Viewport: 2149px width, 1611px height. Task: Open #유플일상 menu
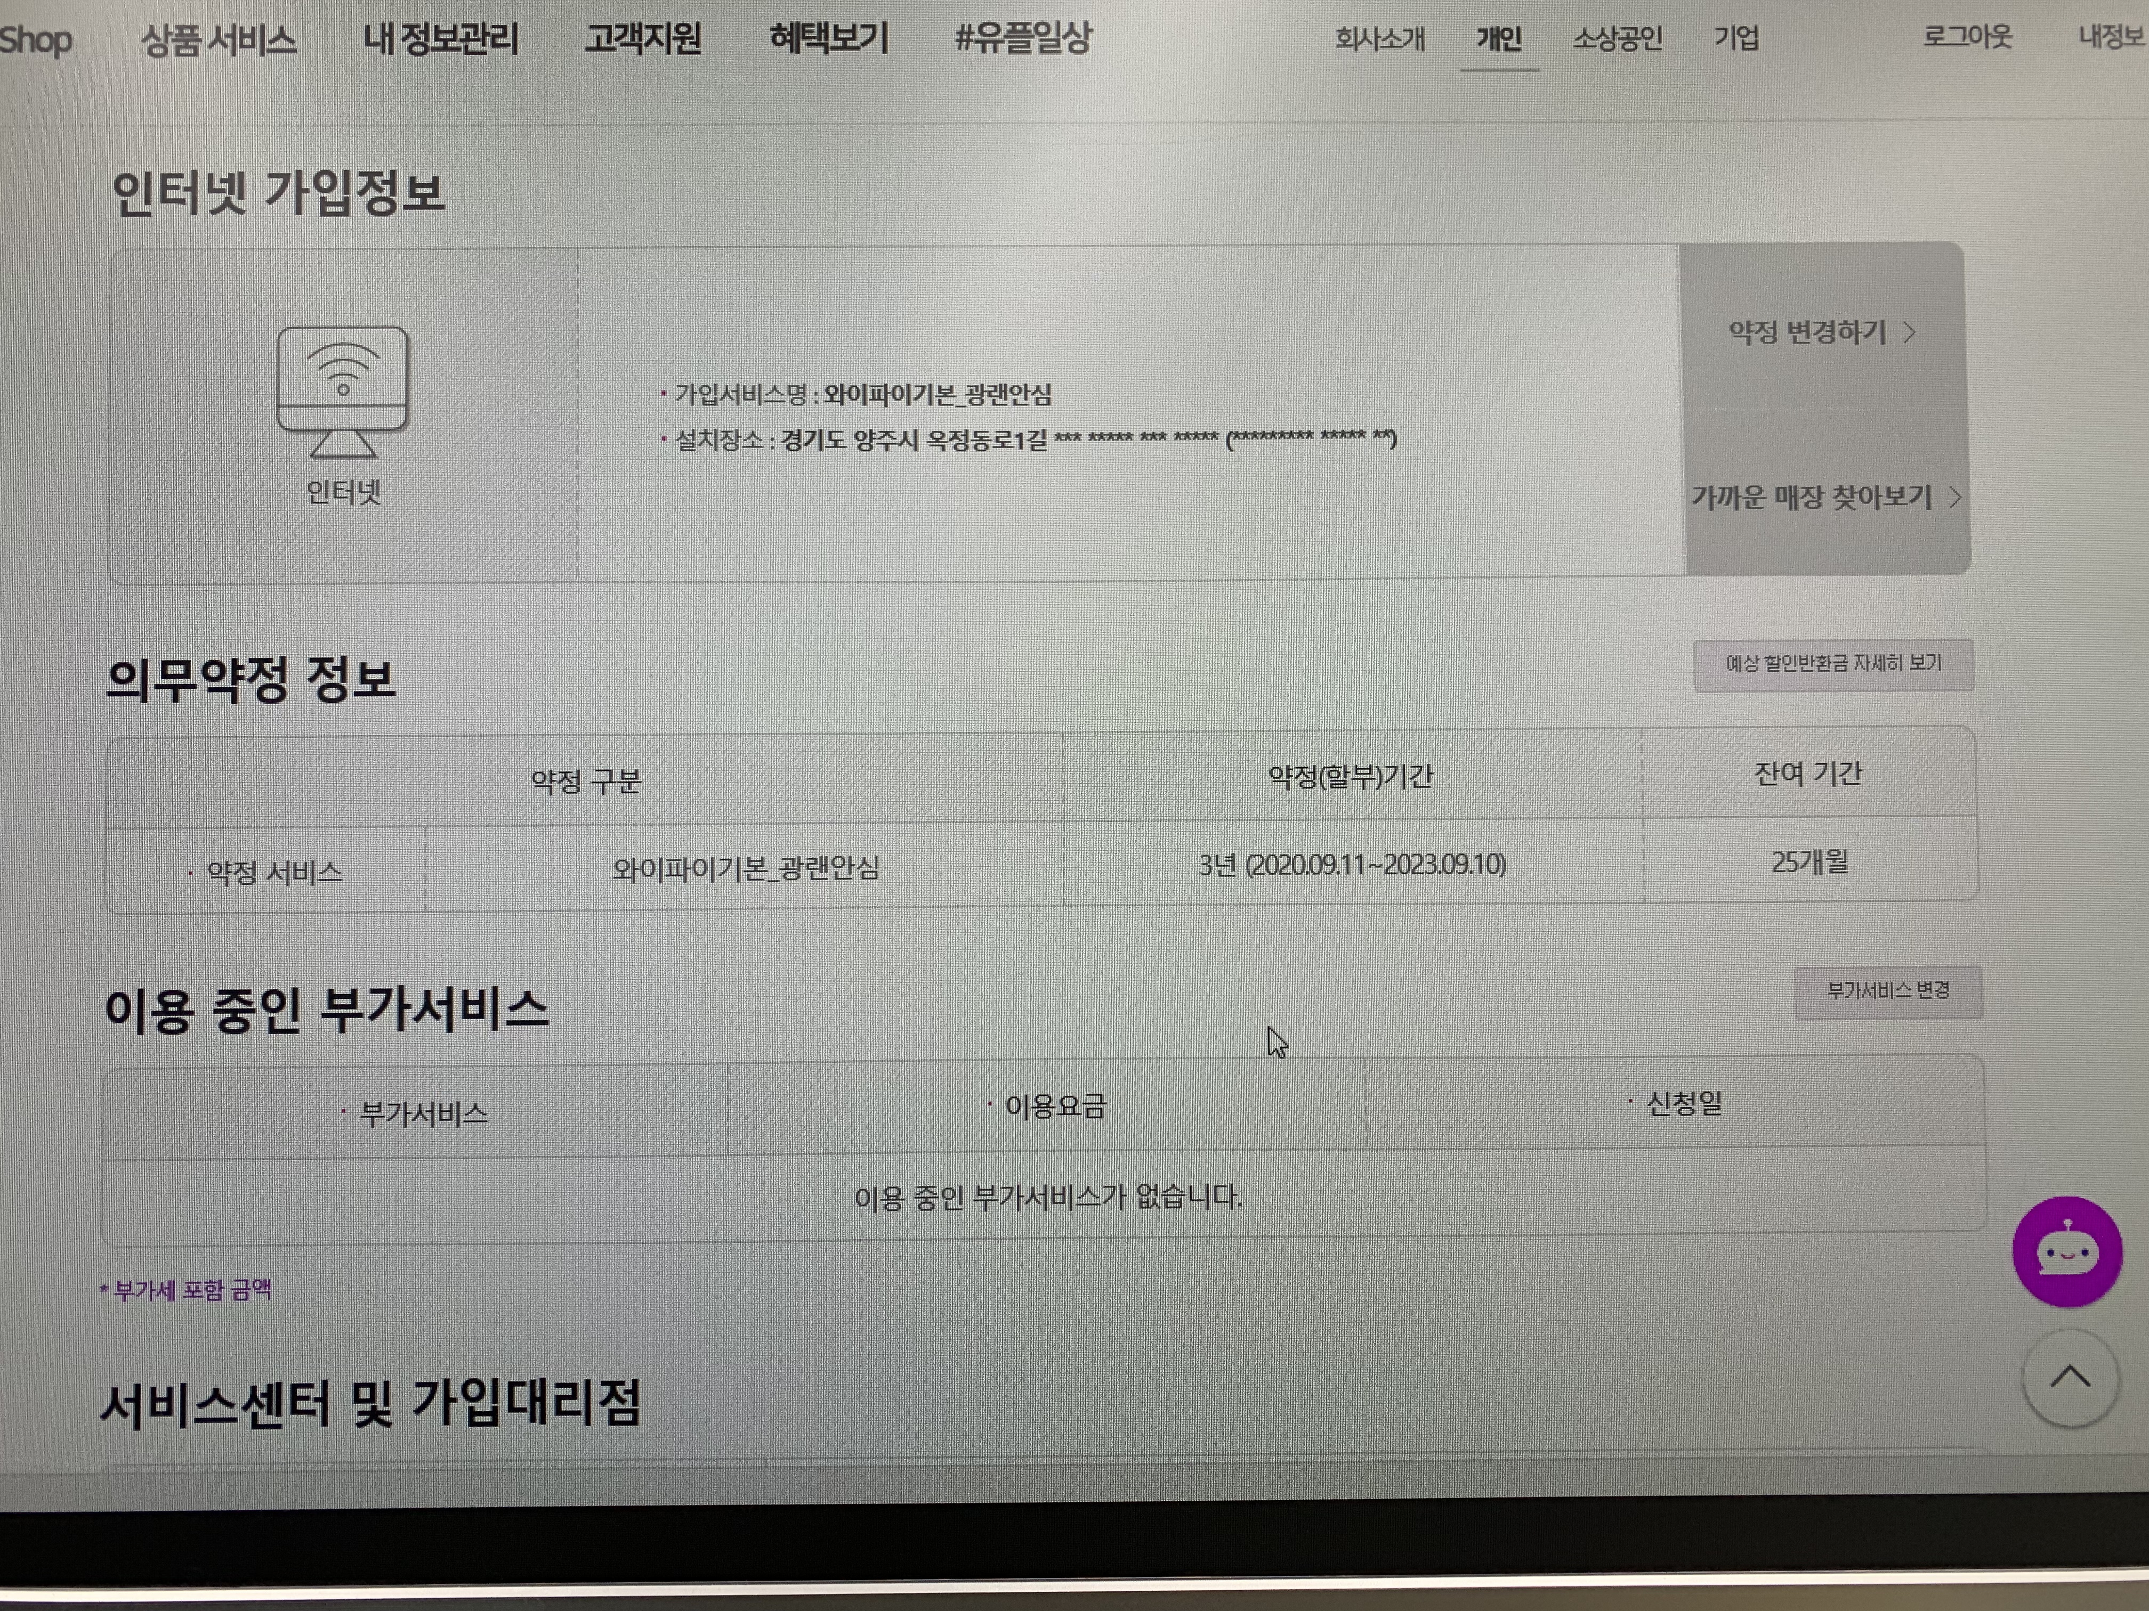coord(1023,39)
